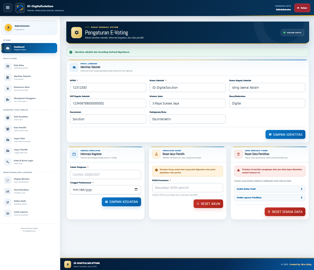Image resolution: width=314 pixels, height=270 pixels.
Task: Click the Daftar Hadir checklist icon
Action: [8, 202]
